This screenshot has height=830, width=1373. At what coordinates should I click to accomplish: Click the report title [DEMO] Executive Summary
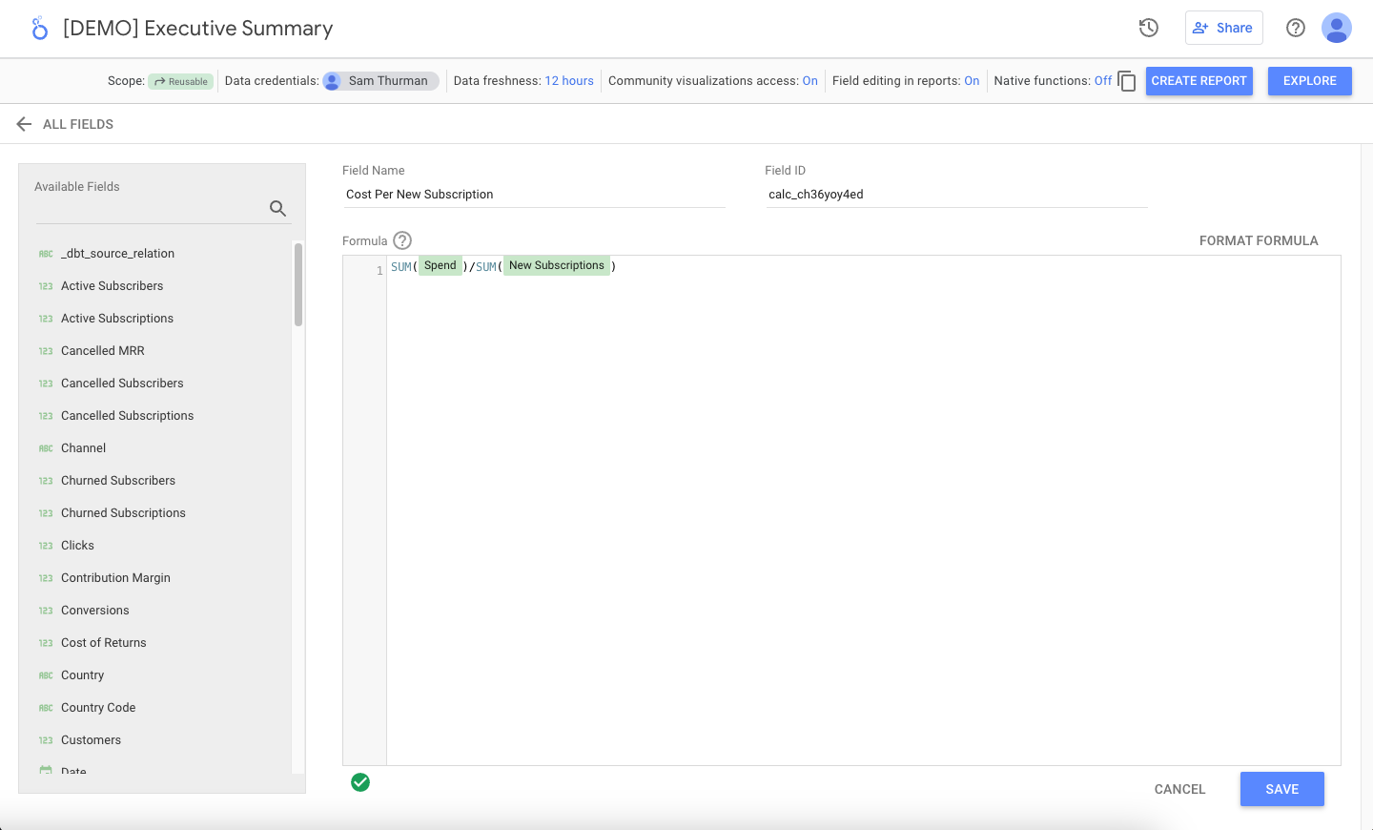(198, 29)
